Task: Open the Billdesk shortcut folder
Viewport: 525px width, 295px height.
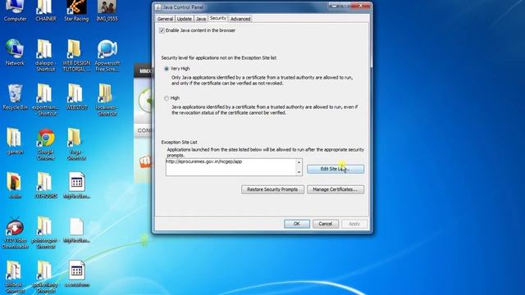Action: (15, 277)
